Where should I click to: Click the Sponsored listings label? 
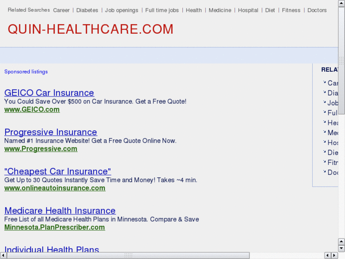[x=26, y=72]
